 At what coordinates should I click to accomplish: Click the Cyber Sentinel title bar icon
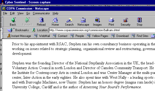3,2
